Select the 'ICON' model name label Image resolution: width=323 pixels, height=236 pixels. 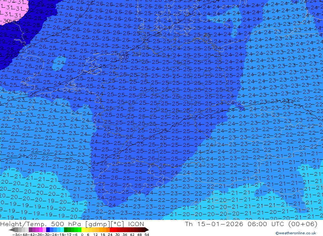pyautogui.click(x=136, y=224)
